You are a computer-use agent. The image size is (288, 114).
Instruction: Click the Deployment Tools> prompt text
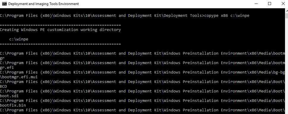click(x=184, y=16)
